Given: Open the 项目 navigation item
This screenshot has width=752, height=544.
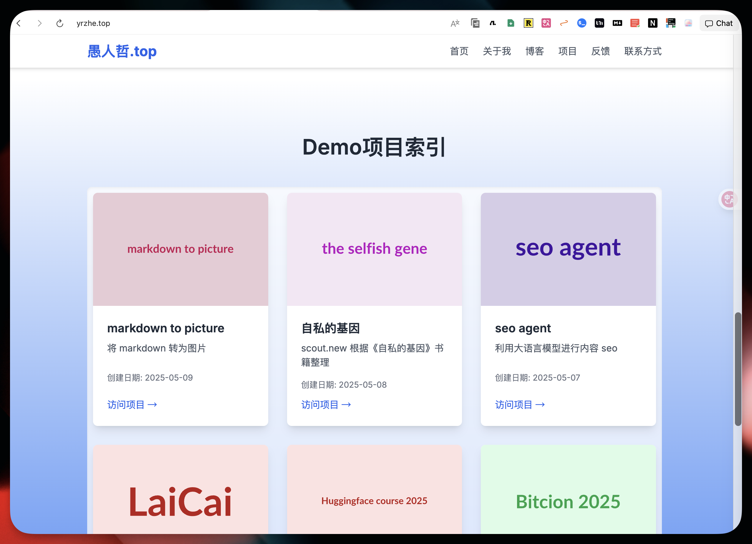Looking at the screenshot, I should coord(567,52).
